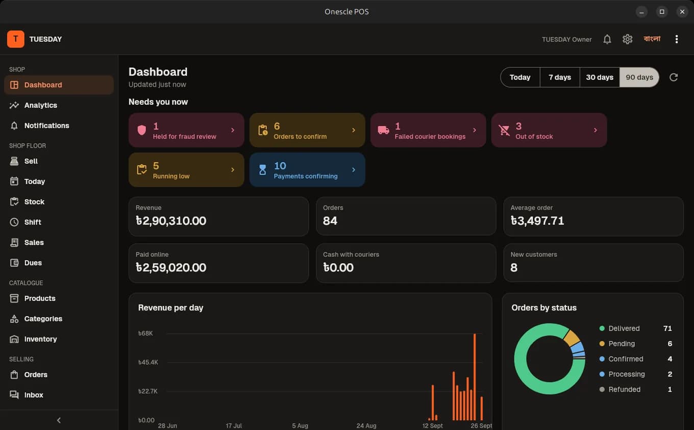This screenshot has height=430, width=694.
Task: Click the Orders bag icon
Action: point(14,375)
